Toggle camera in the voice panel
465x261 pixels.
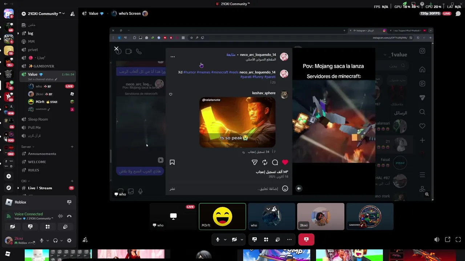[13, 227]
